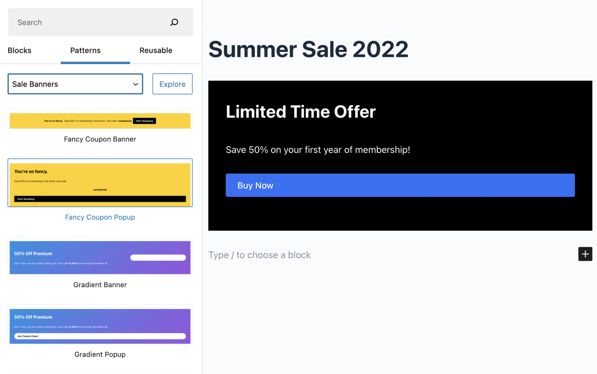Click the chevron on the Sale Banners selector
Viewport: 597px width, 374px height.
[x=135, y=84]
